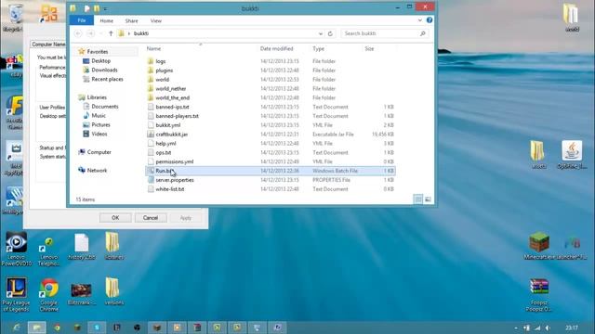Open Skype from the taskbar
Screen dimensions: 595x334
click(97, 328)
